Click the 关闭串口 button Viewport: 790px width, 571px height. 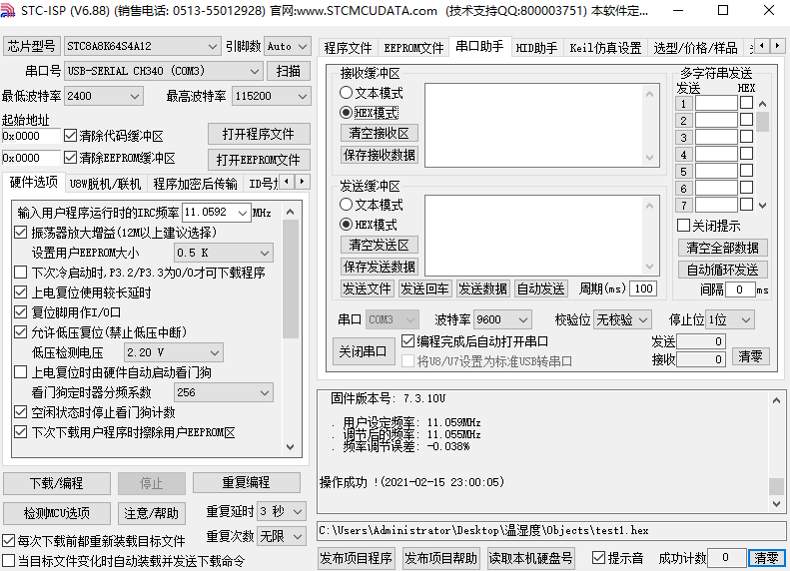click(363, 351)
